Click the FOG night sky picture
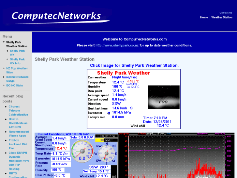 (x=164, y=97)
